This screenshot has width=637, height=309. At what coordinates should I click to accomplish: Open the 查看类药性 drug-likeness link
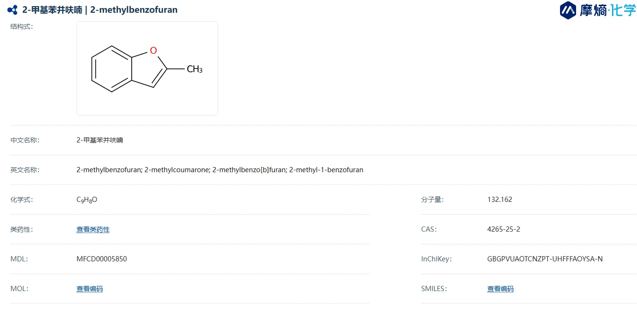coord(93,230)
